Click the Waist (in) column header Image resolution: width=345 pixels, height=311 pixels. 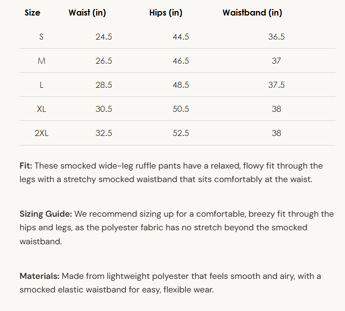pos(87,13)
